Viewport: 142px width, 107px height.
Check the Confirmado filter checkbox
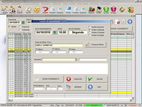[x=20, y=30]
